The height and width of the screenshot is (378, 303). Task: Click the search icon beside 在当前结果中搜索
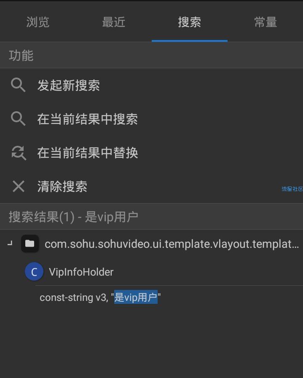point(18,118)
